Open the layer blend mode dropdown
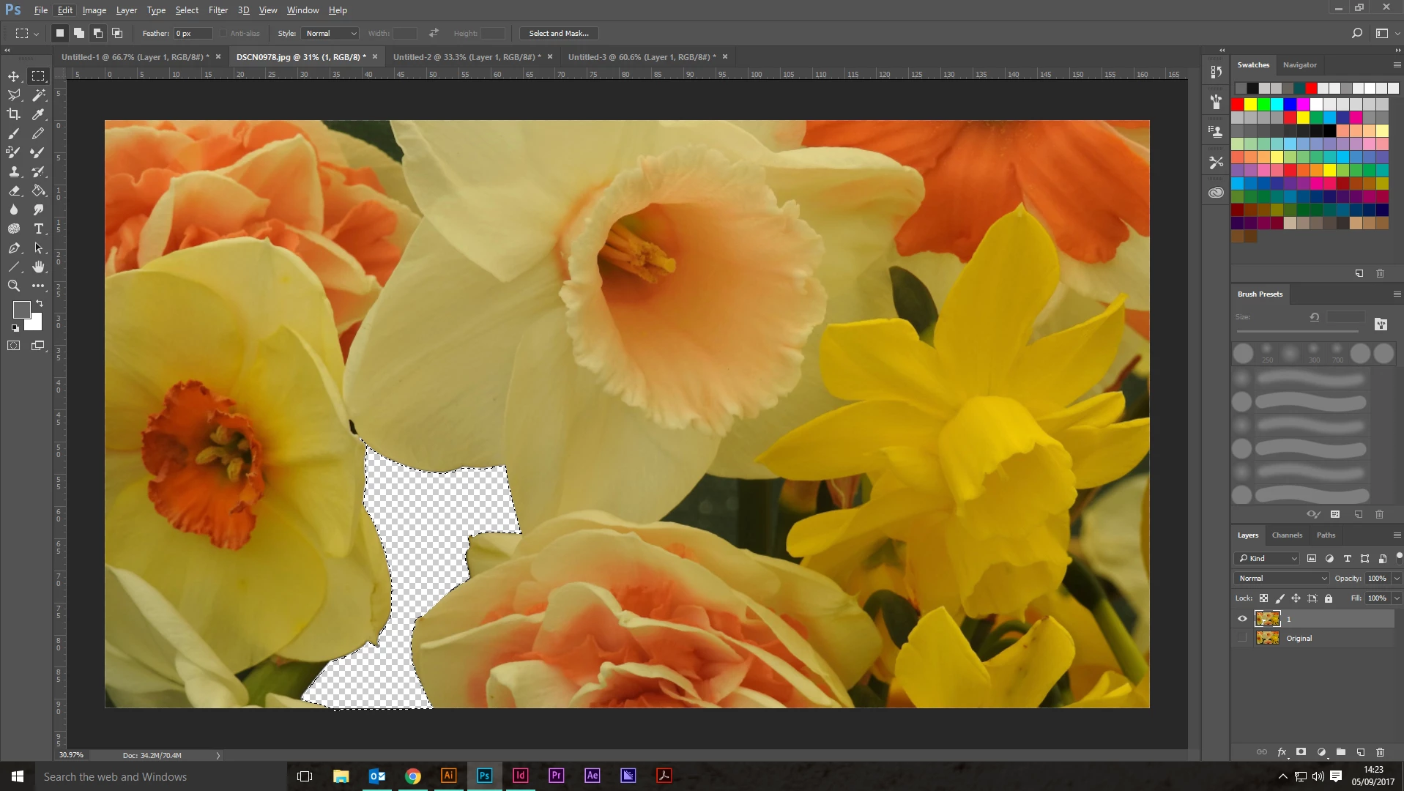Image resolution: width=1404 pixels, height=791 pixels. (1282, 579)
